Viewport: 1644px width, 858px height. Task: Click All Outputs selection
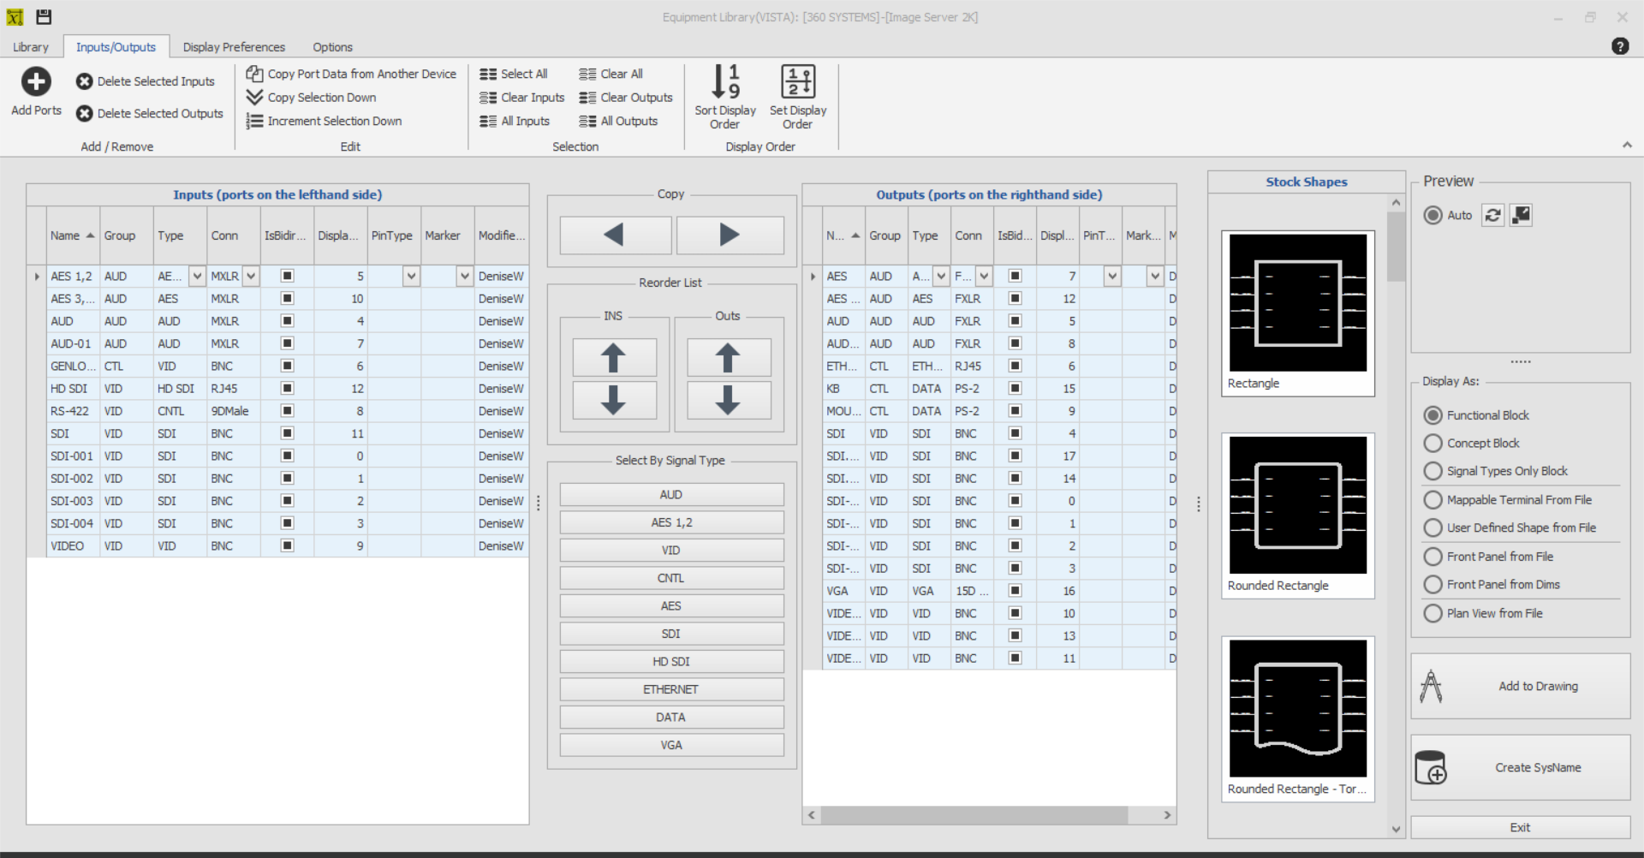[618, 121]
